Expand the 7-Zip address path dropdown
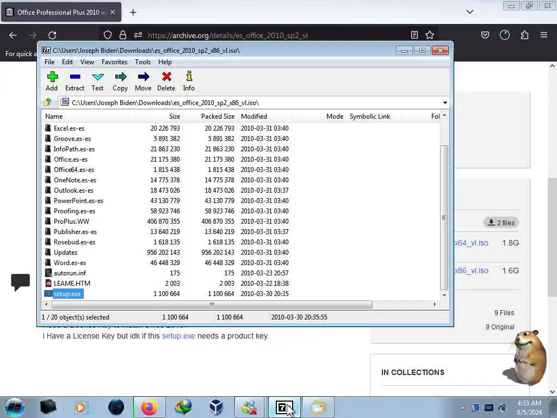Image resolution: width=557 pixels, height=418 pixels. pyautogui.click(x=445, y=103)
